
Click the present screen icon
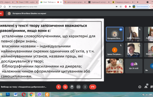pos(78,87)
